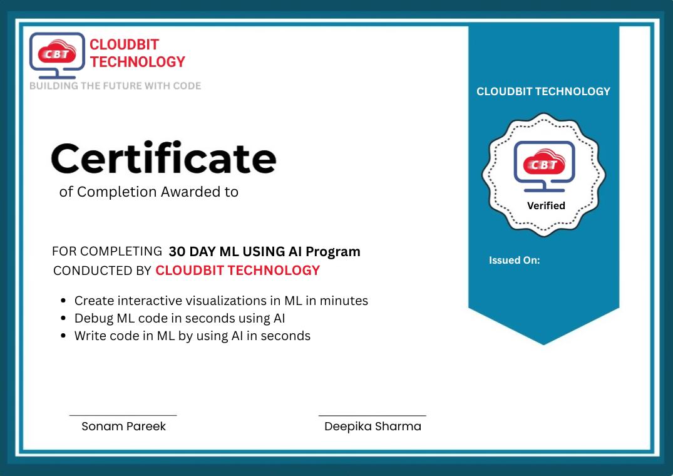
Task: Click the signature line above Deepika Sharma
Action: click(372, 415)
